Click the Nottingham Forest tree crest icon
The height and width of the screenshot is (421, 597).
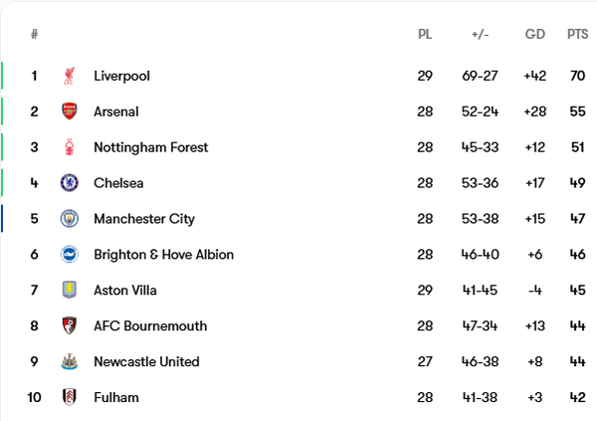tap(70, 147)
